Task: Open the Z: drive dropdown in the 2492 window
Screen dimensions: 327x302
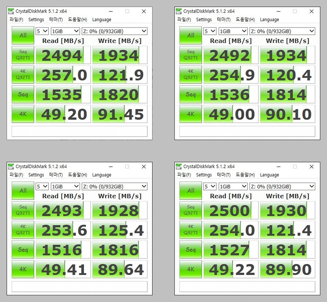Action: 282,31
